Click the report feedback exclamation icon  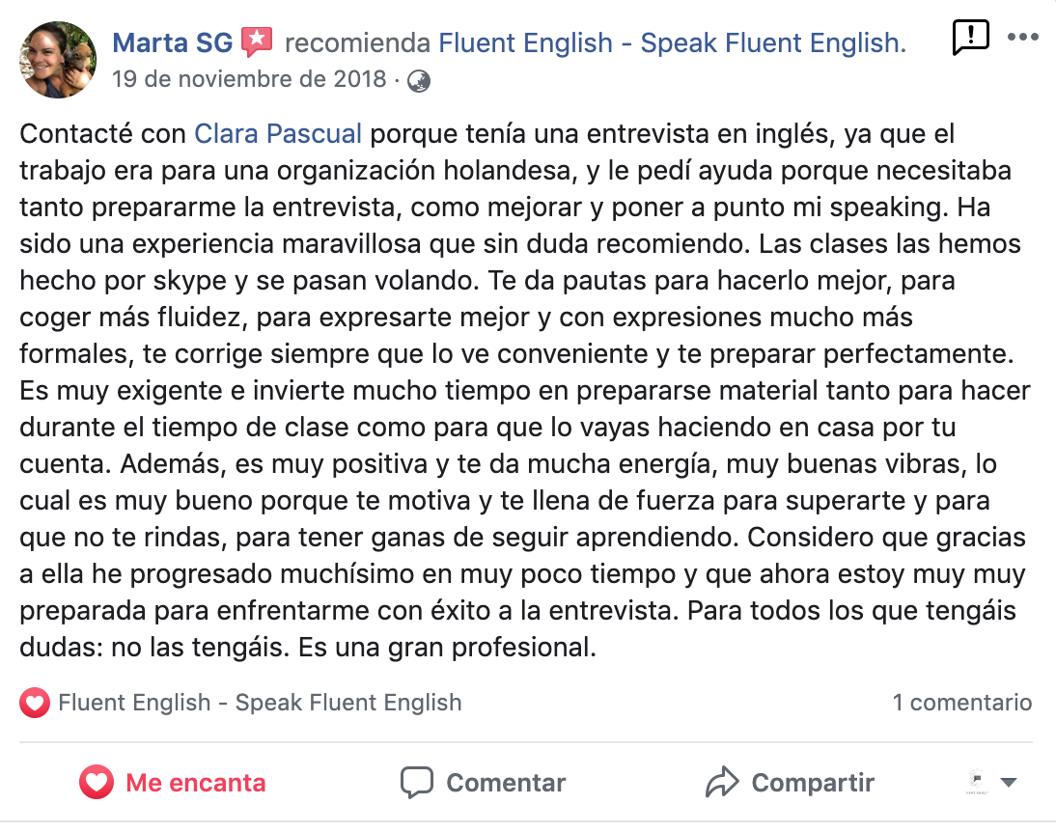(x=970, y=38)
